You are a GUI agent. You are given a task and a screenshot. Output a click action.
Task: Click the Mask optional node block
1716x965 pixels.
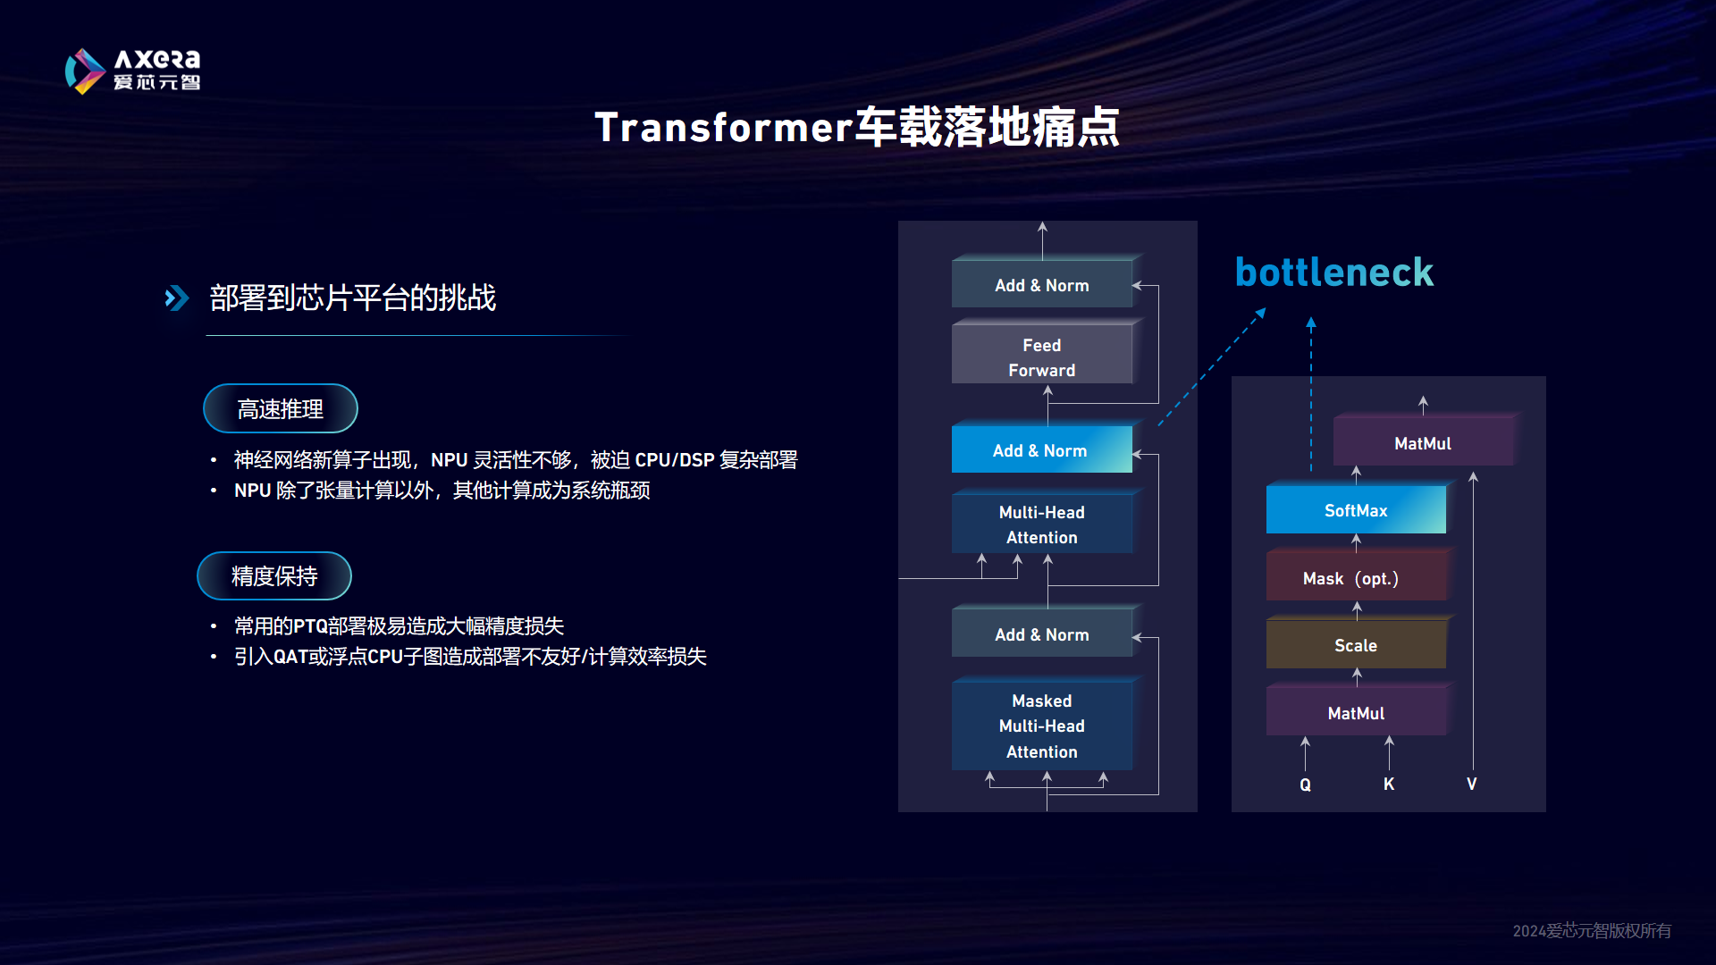1353,576
